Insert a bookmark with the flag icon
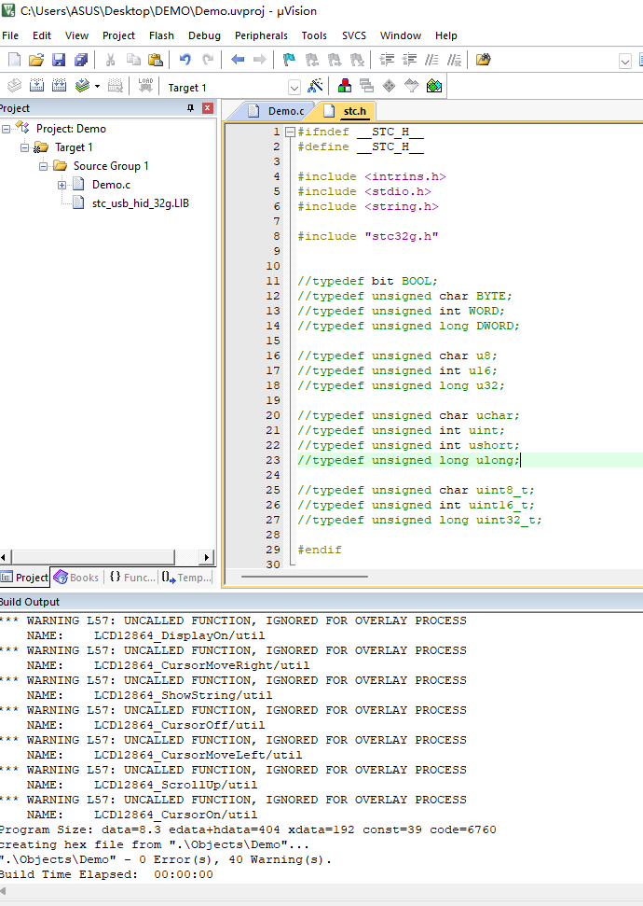 click(289, 60)
